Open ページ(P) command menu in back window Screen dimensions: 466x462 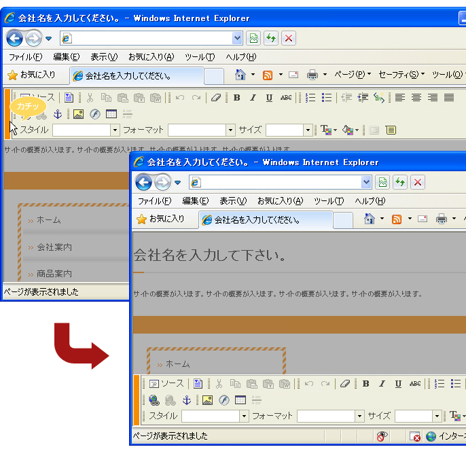coord(353,74)
